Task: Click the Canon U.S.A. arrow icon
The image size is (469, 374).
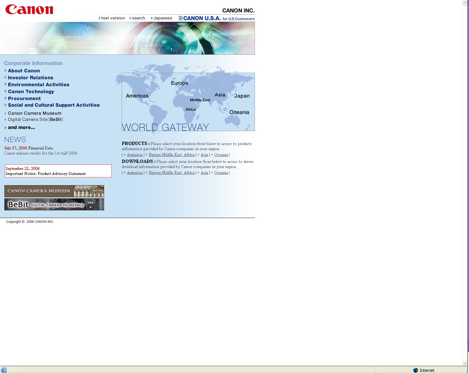Action: (180, 18)
